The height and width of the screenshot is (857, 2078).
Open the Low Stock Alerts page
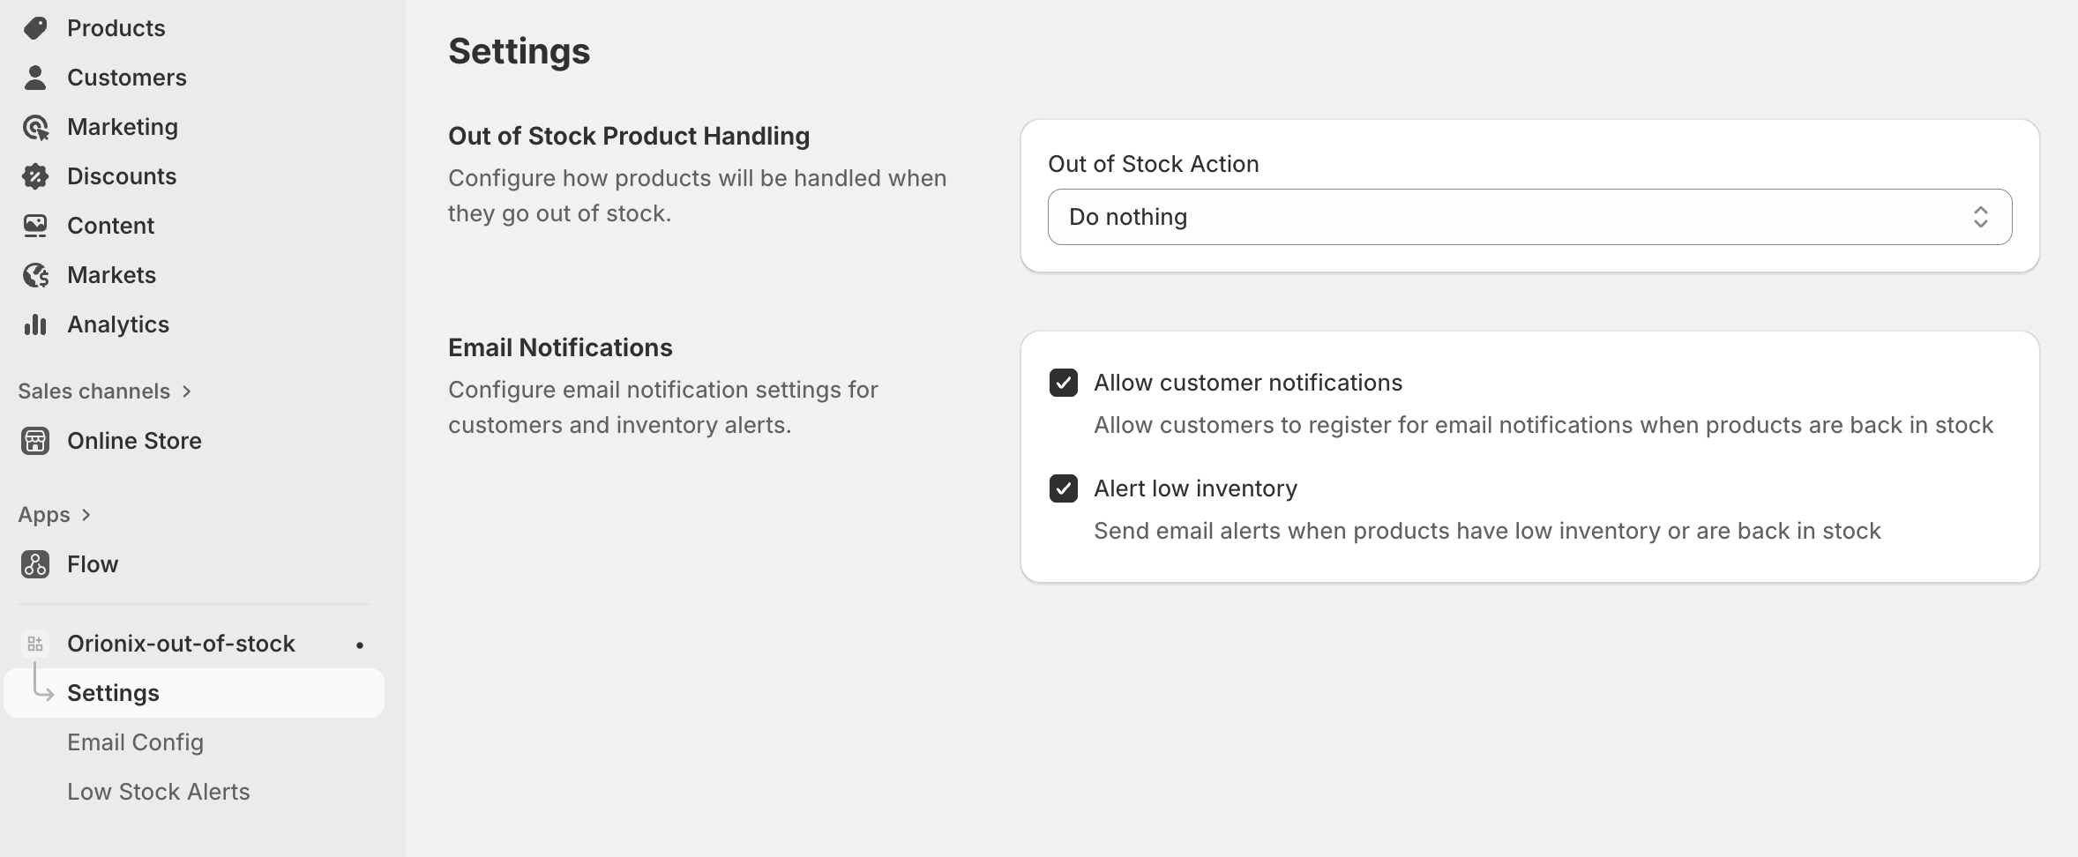coord(159,792)
